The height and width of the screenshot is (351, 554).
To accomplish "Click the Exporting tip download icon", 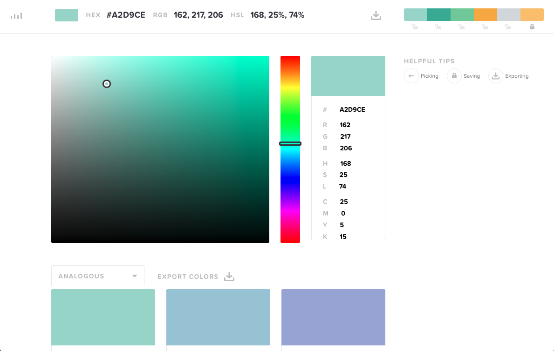I will (496, 76).
